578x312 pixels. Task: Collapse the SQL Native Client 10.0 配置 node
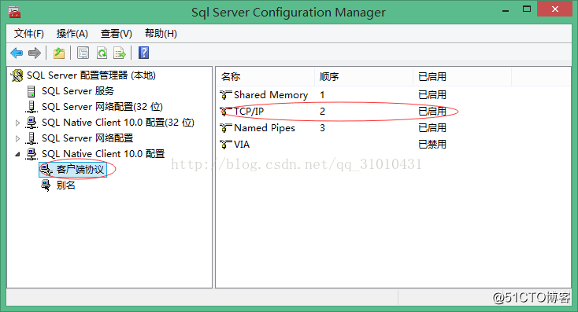click(17, 154)
